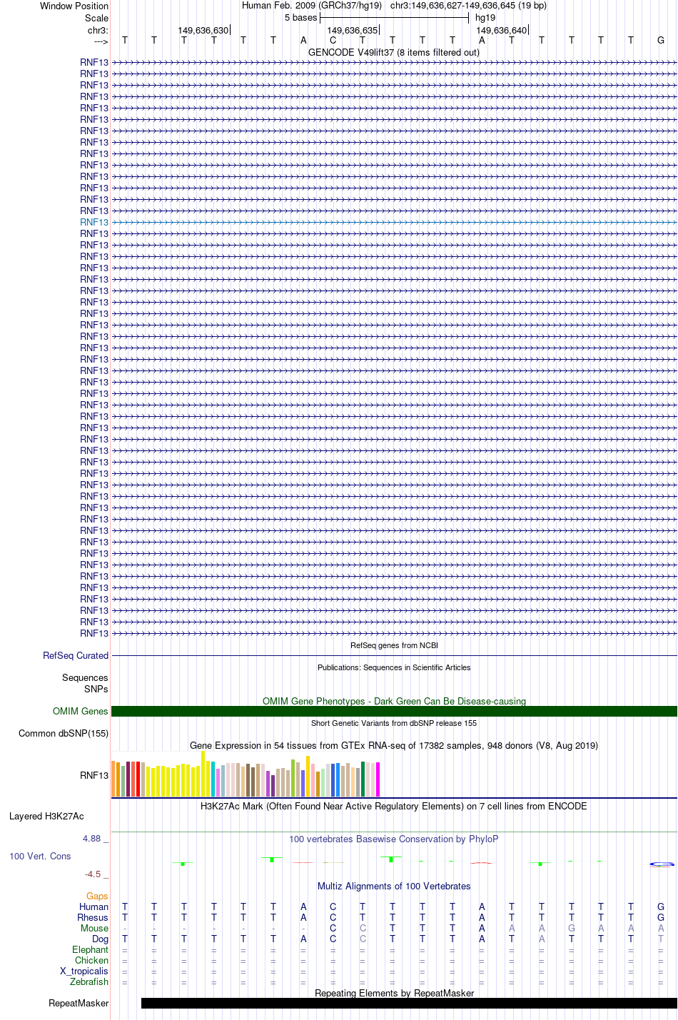Click the X_tropicalis alignment row label
This screenshot has width=678, height=1020.
pos(84,971)
